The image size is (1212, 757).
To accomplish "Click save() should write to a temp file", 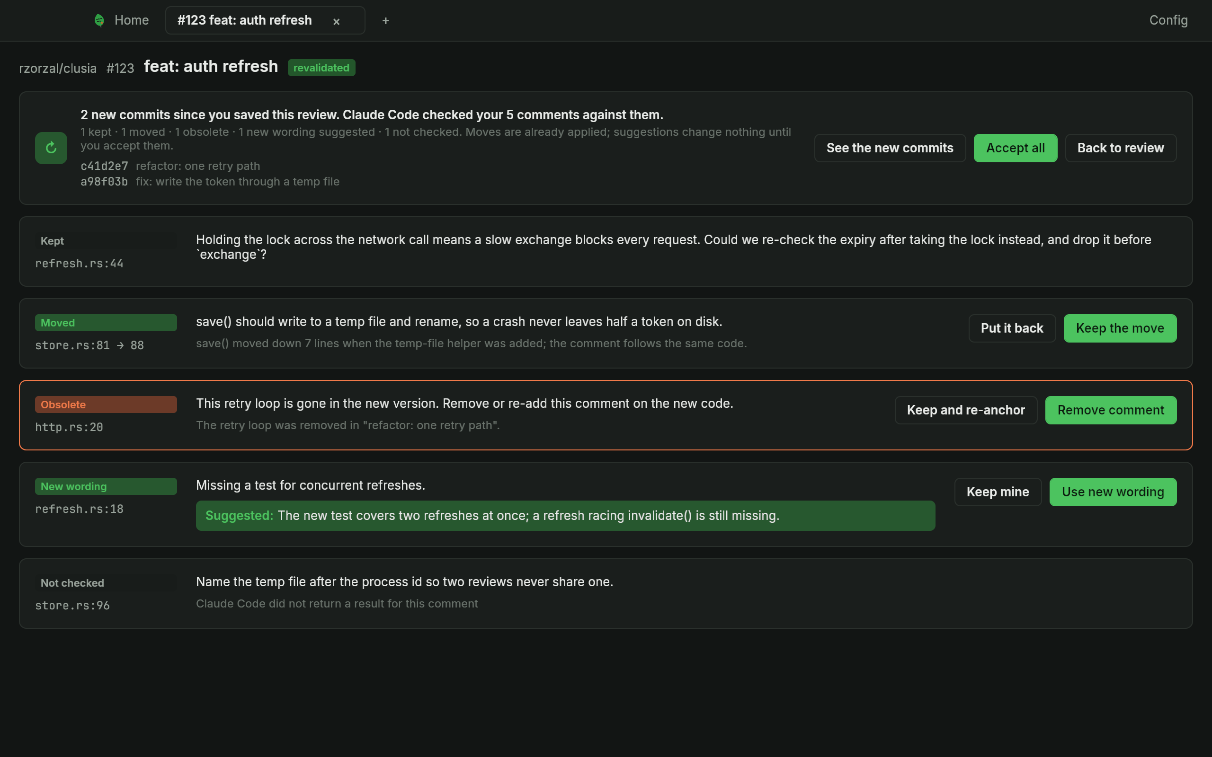I will [459, 321].
